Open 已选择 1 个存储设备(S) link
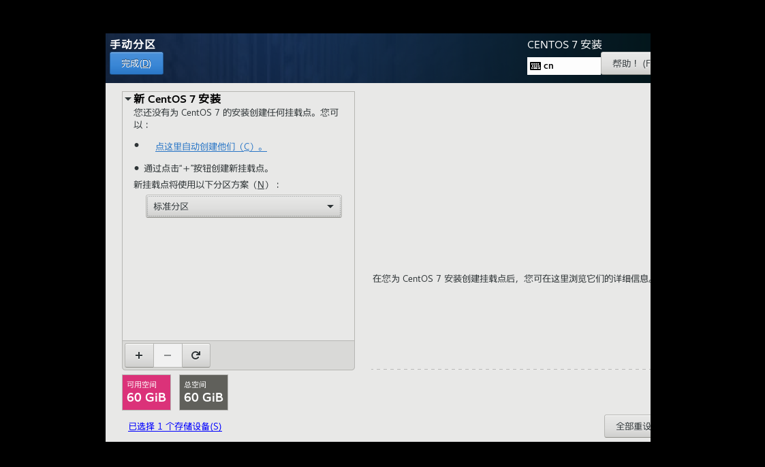The height and width of the screenshot is (467, 765). tap(174, 427)
